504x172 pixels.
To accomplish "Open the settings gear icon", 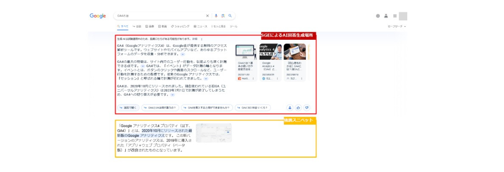I will pyautogui.click(x=378, y=16).
